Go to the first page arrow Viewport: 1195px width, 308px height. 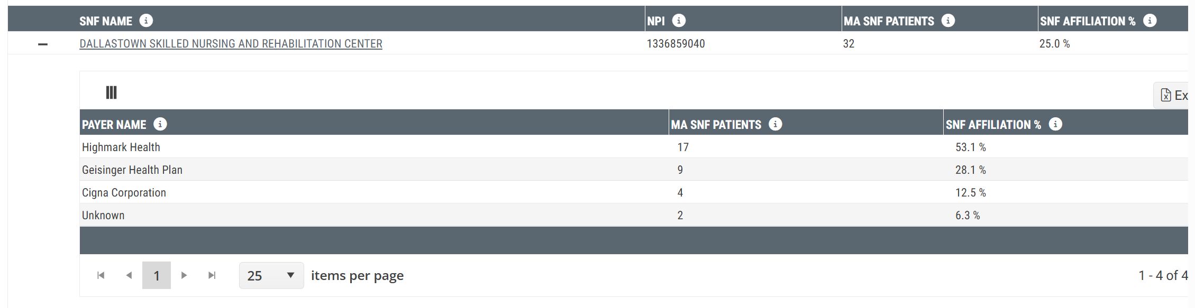(x=101, y=275)
